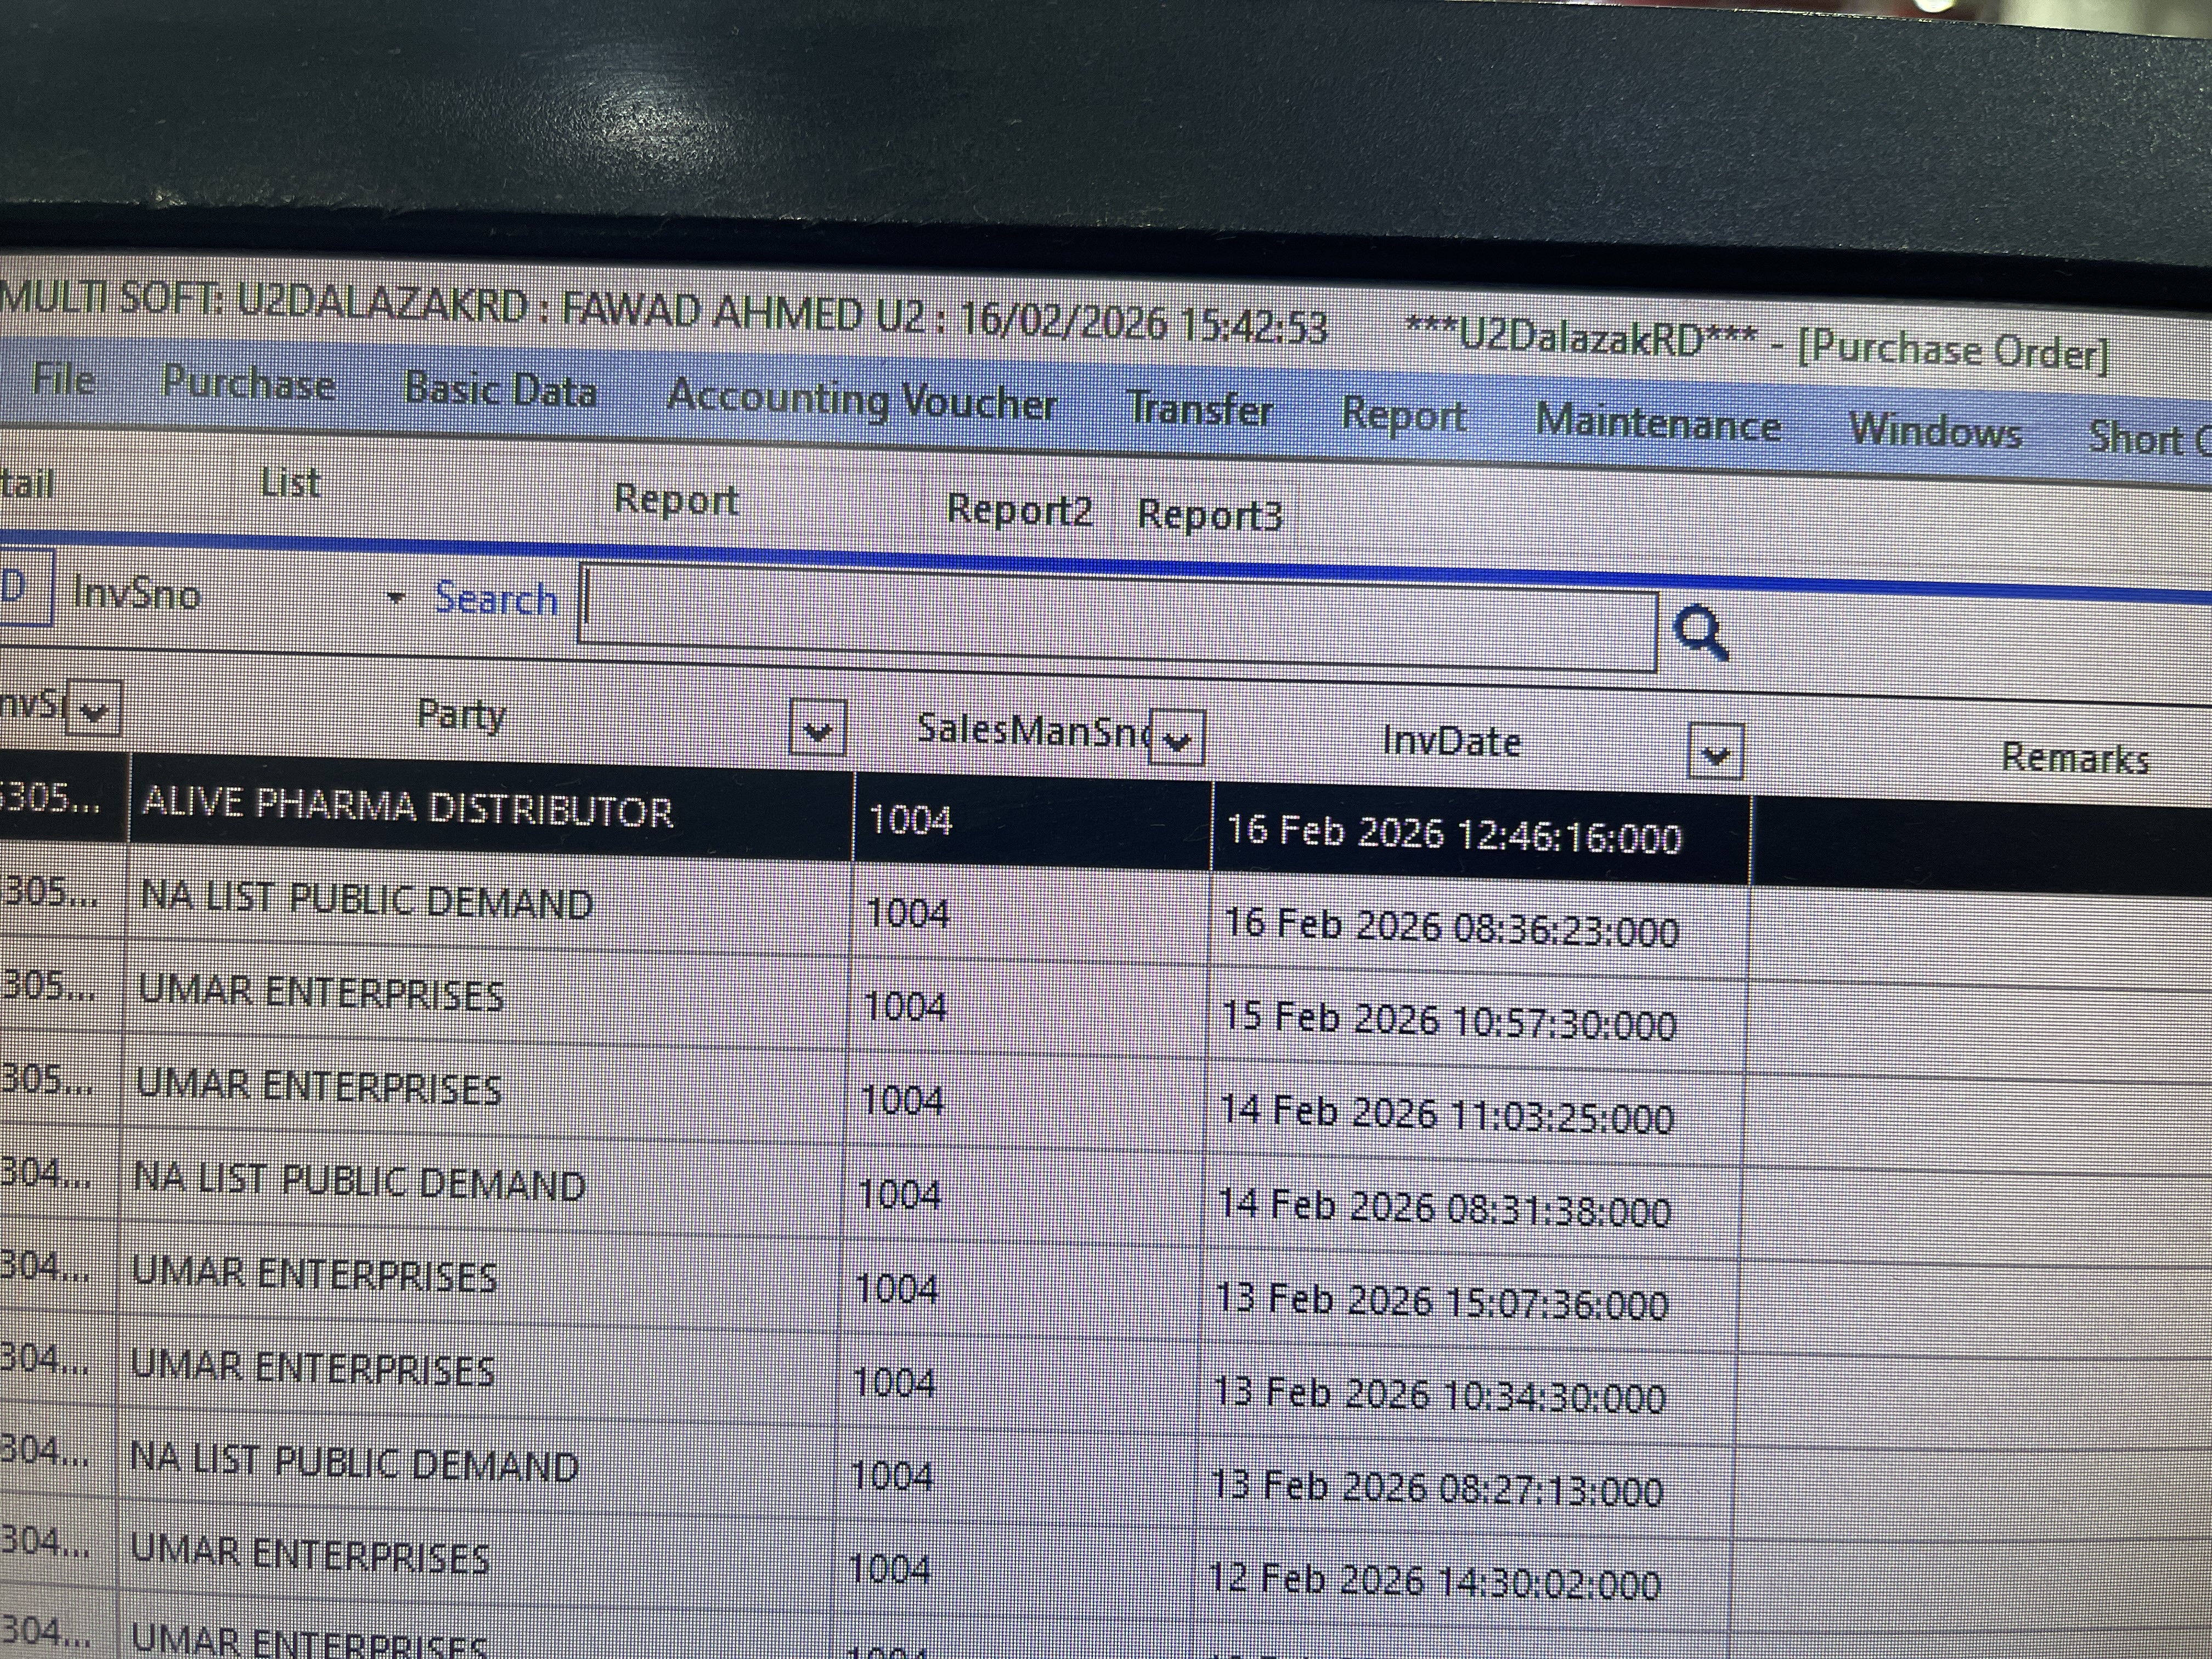
Task: Open the Transfer menu
Action: pyautogui.click(x=1199, y=410)
